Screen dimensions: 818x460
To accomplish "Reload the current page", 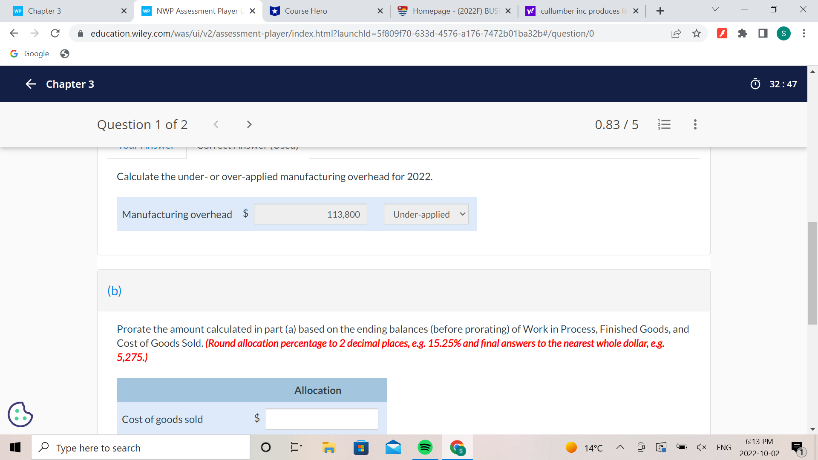I will (55, 33).
